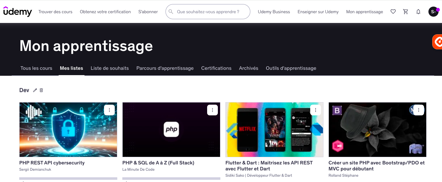Click the PHP & SQL de A à Z (Full Stack) title
Viewport: 442px width, 182px height.
pyautogui.click(x=158, y=163)
